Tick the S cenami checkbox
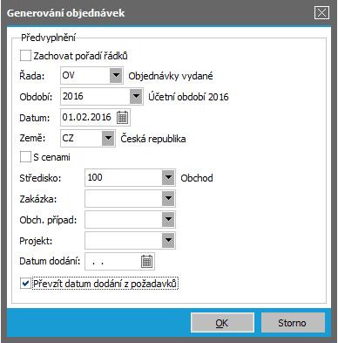 coord(25,157)
